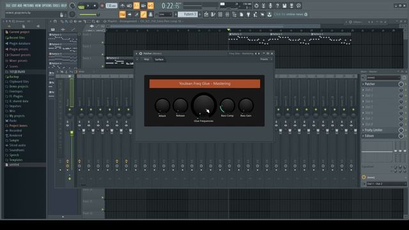
Task: Toggle Edison slot enable knob
Action: tap(401, 136)
